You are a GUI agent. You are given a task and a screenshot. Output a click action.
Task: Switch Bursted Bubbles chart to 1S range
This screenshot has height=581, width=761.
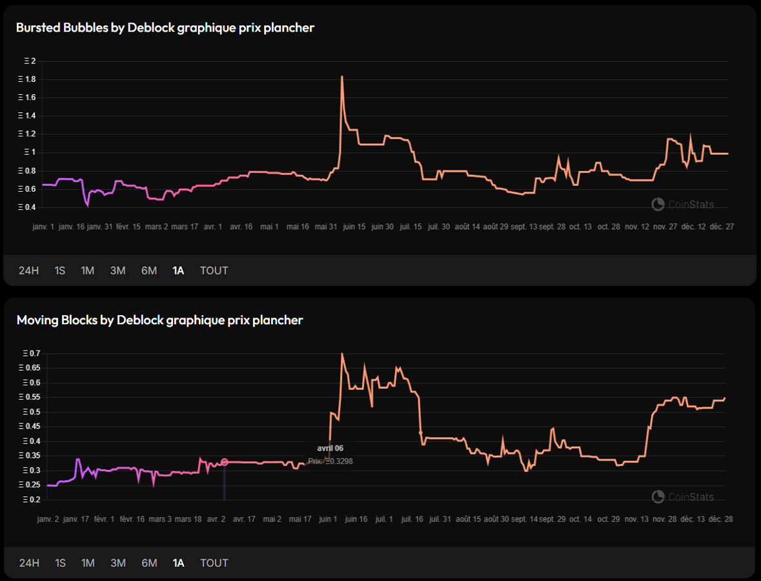60,270
